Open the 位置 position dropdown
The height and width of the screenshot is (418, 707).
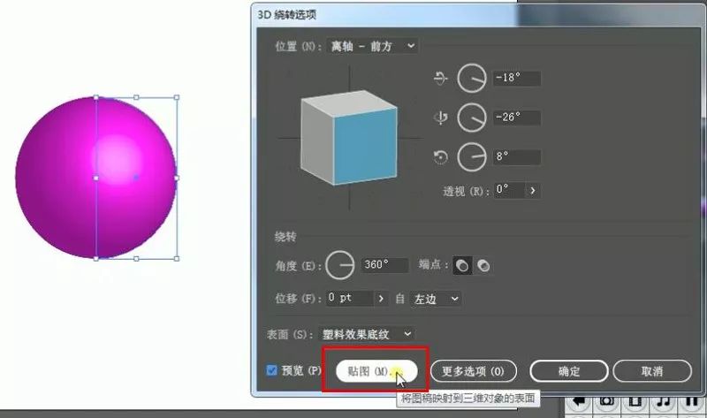click(372, 45)
